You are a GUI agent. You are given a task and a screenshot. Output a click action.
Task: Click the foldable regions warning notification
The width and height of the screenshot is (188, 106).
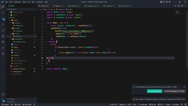159,99
